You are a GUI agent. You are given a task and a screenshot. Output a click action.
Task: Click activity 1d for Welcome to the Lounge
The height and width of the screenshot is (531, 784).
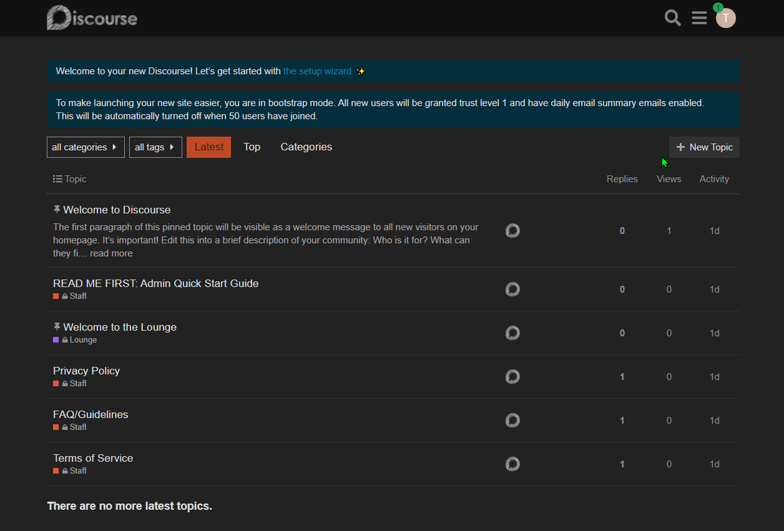pyautogui.click(x=715, y=333)
